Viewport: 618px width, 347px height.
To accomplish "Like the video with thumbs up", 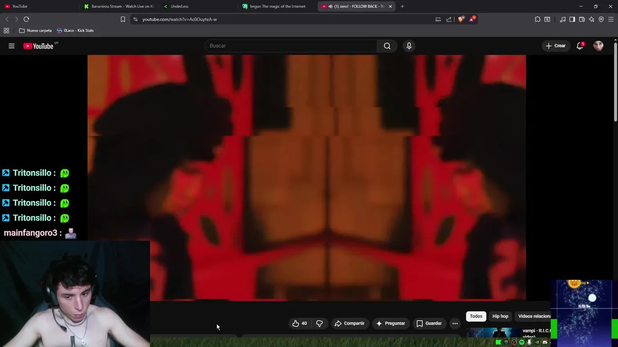I will pos(299,323).
